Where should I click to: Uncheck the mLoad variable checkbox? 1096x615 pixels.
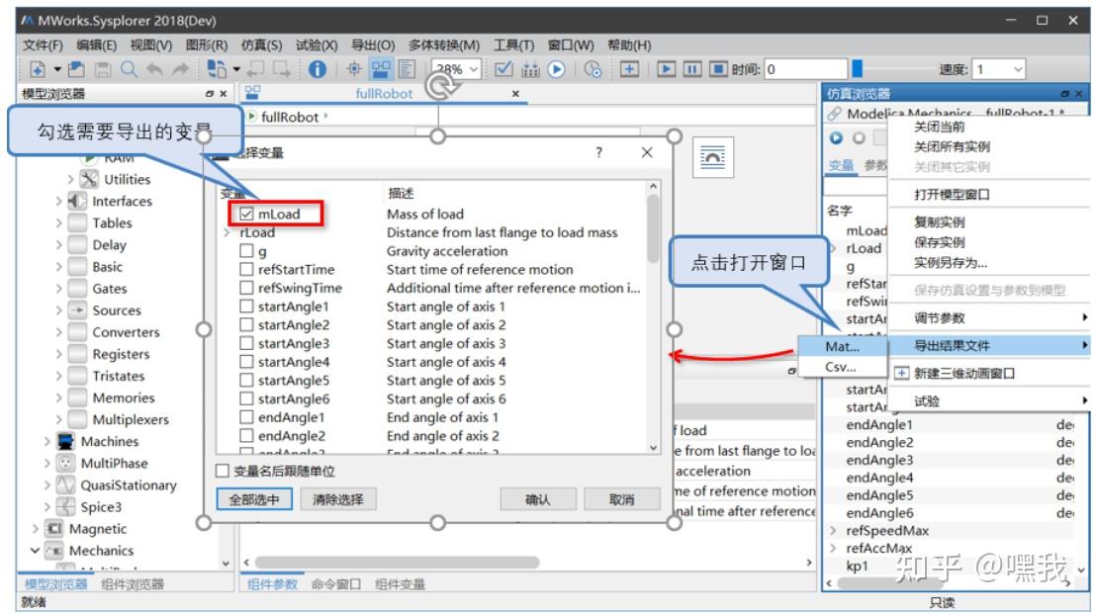tap(246, 215)
